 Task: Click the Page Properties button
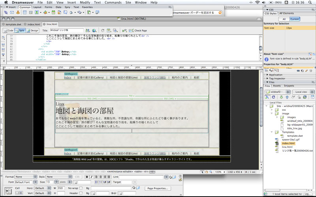pyautogui.click(x=158, y=188)
